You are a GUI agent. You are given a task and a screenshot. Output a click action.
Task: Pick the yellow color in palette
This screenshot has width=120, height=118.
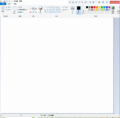(99, 7)
